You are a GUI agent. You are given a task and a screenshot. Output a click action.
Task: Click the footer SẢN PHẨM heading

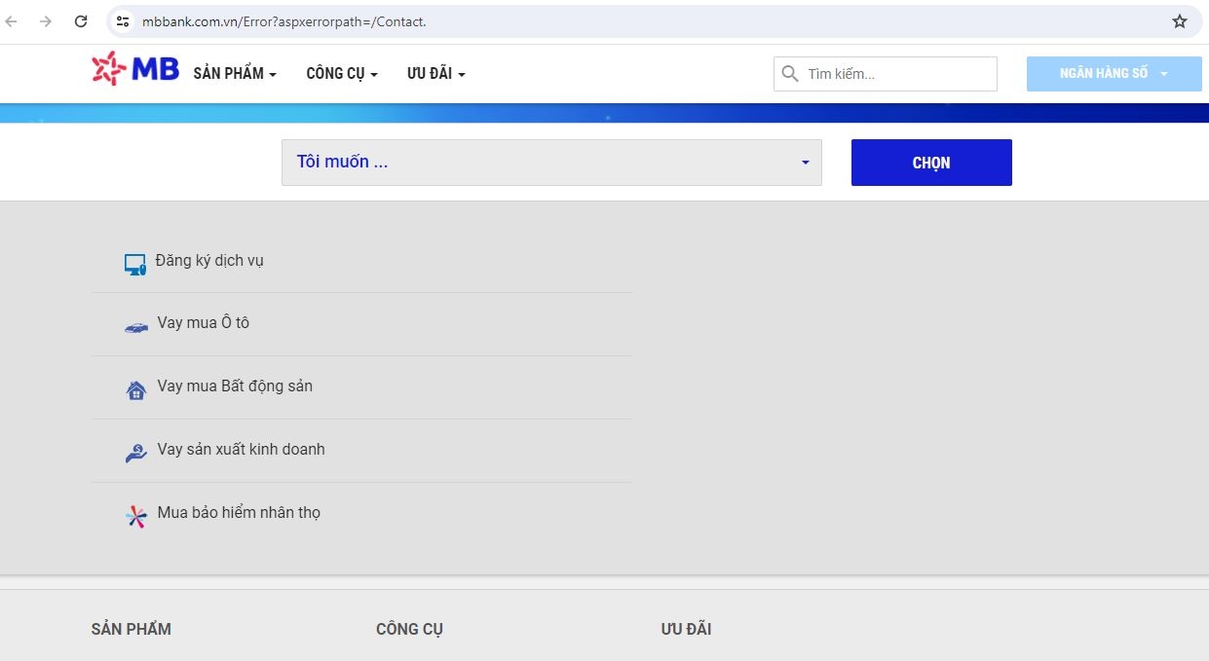(132, 629)
